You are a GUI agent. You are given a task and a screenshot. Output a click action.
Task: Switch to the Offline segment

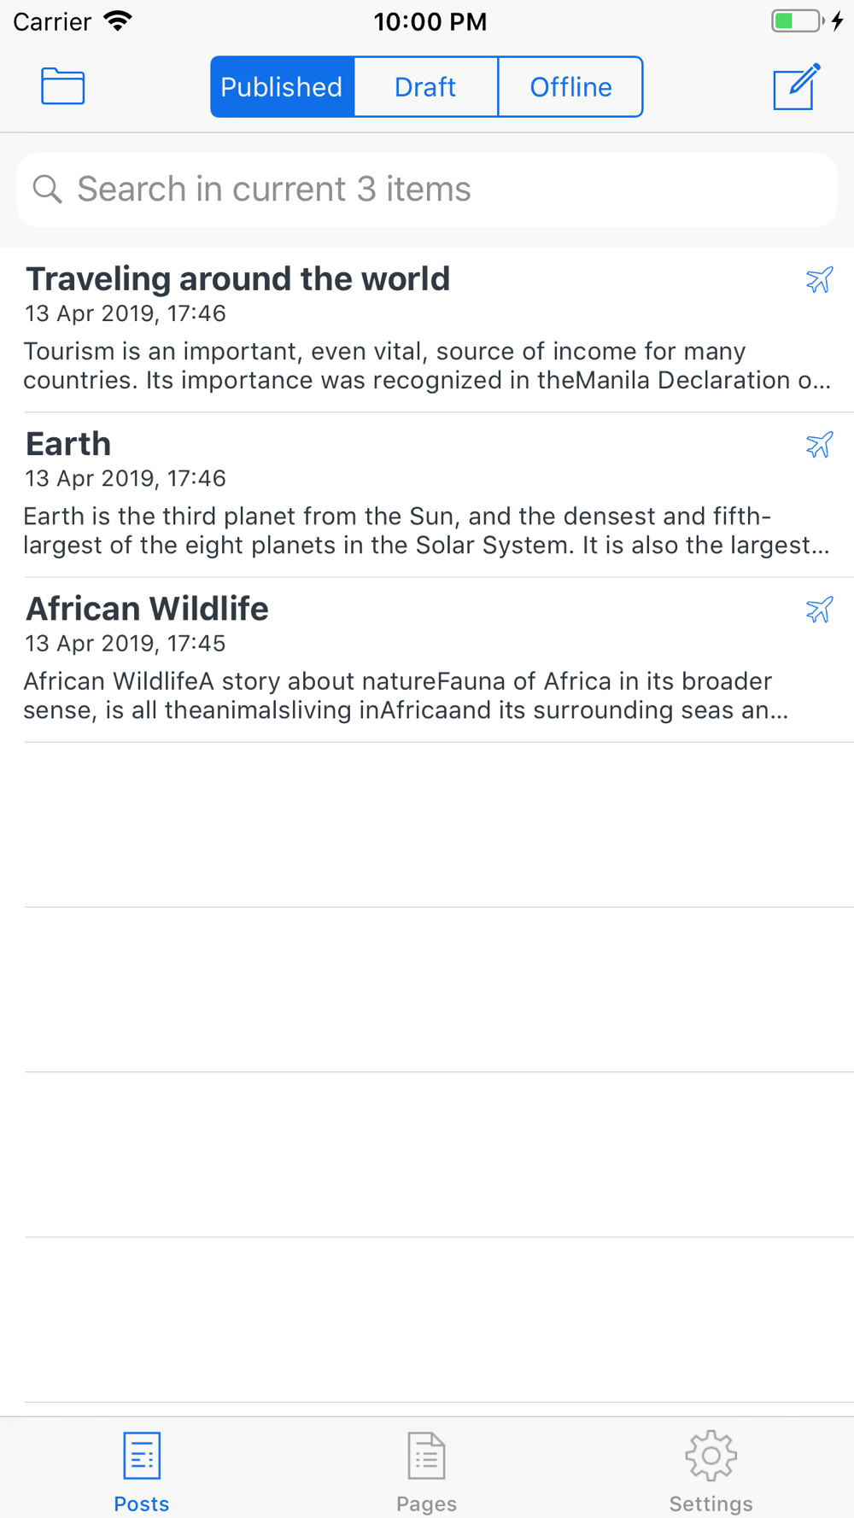pos(570,87)
